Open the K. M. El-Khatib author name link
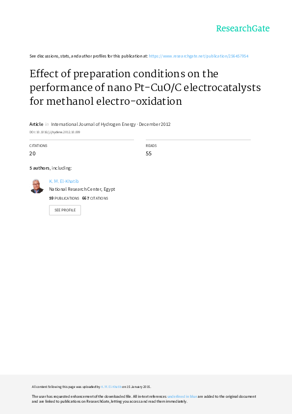This screenshot has width=292, height=414. tap(64, 181)
